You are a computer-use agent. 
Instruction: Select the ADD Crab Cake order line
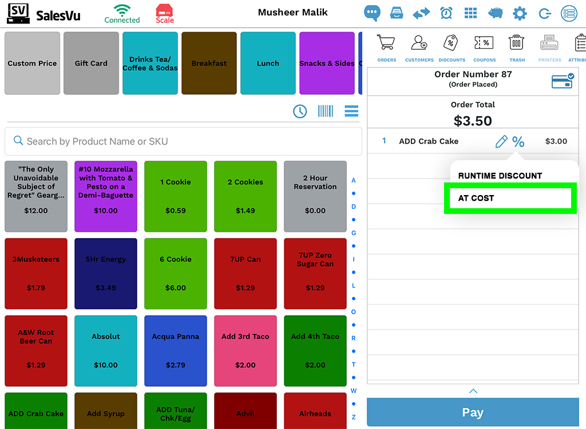coord(473,141)
